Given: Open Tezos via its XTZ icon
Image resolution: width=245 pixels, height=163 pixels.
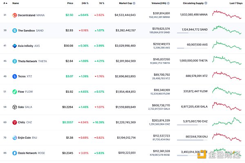Looking at the screenshot, I should 15,76.
